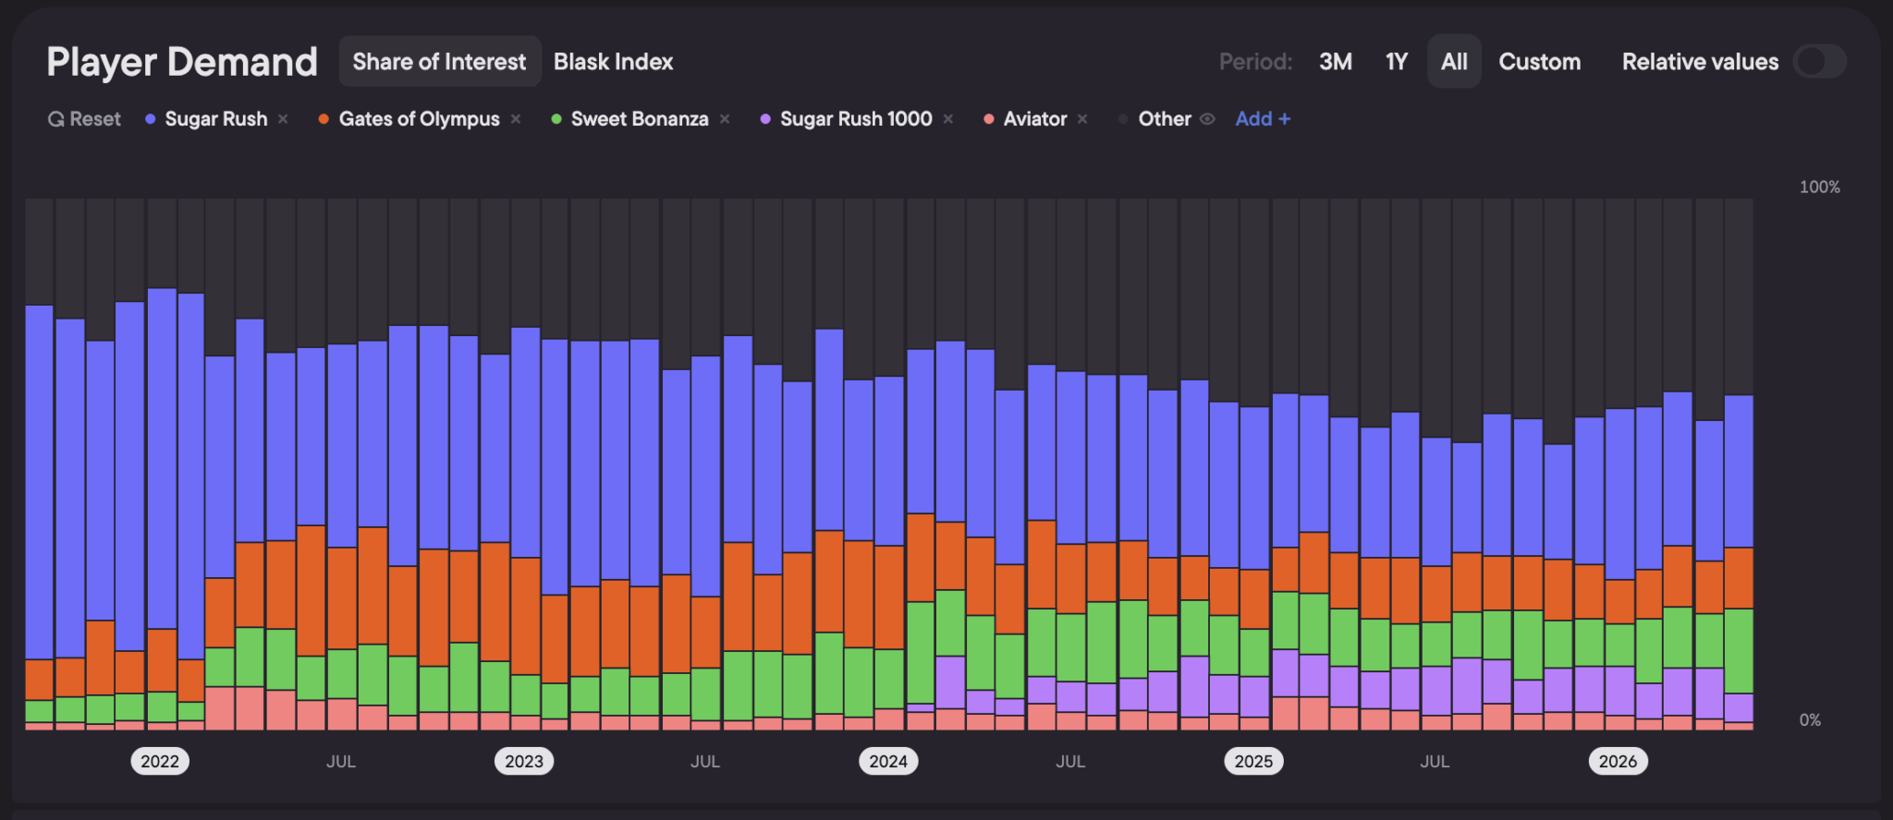Click the 100% axis label
Screen dimensions: 1893x820
tap(1819, 187)
